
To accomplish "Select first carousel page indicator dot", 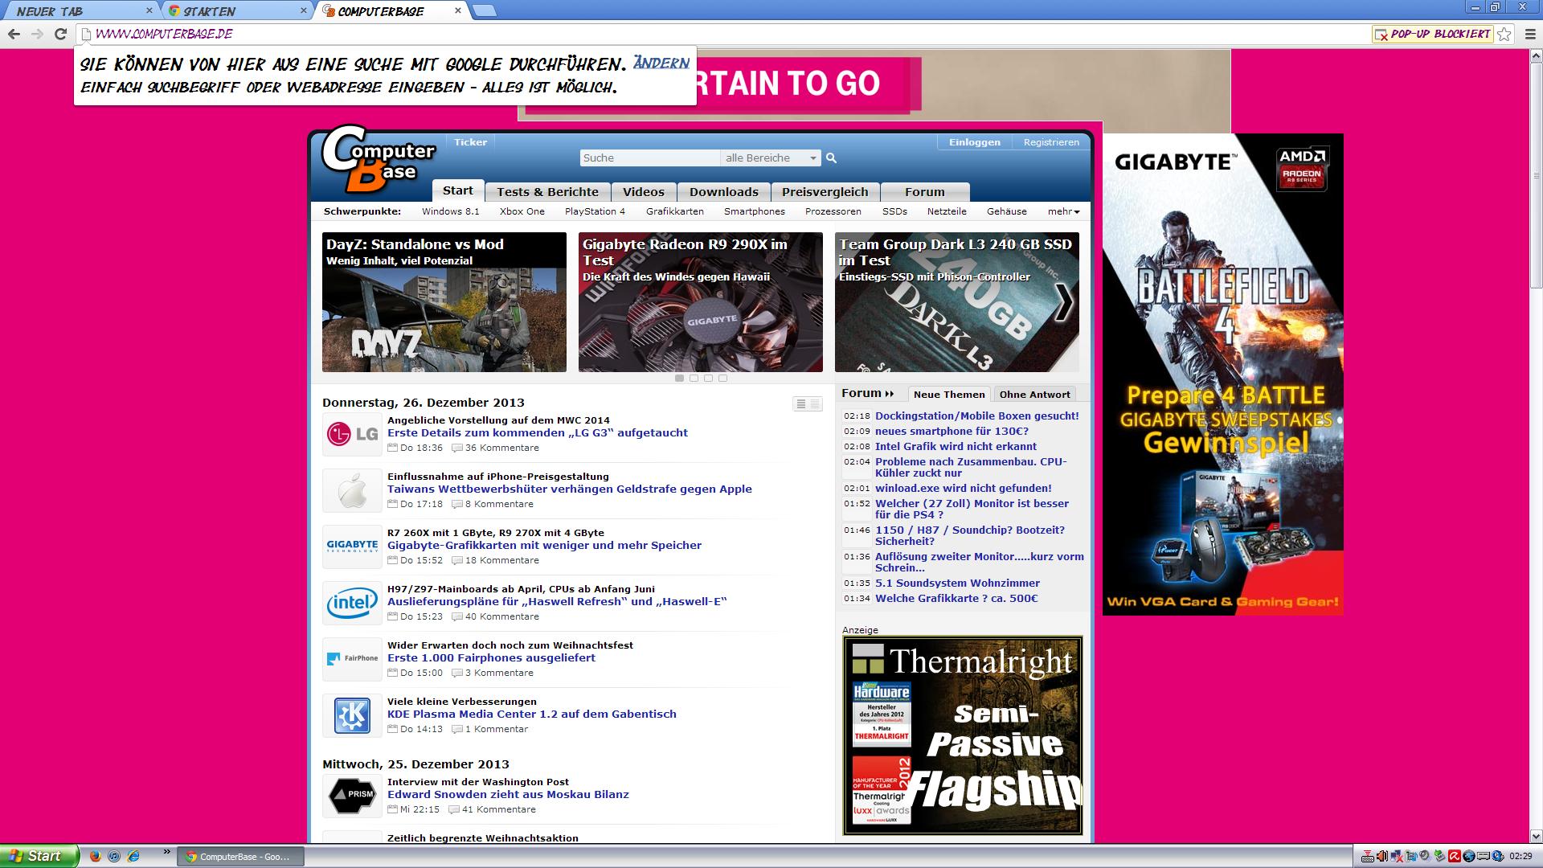I will click(680, 378).
